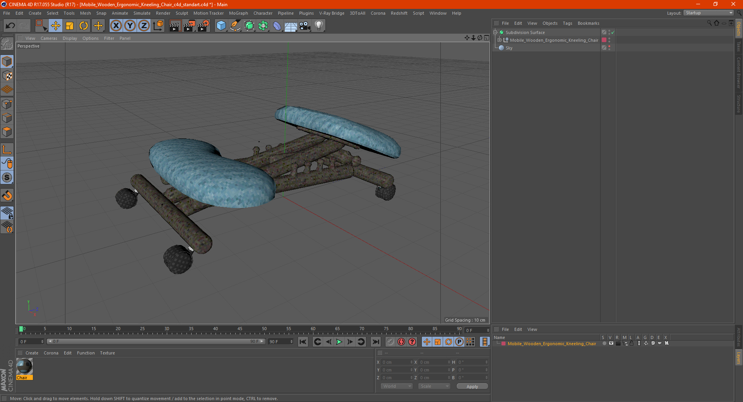Open the Redshift menu
The height and width of the screenshot is (402, 743).
[x=399, y=13]
